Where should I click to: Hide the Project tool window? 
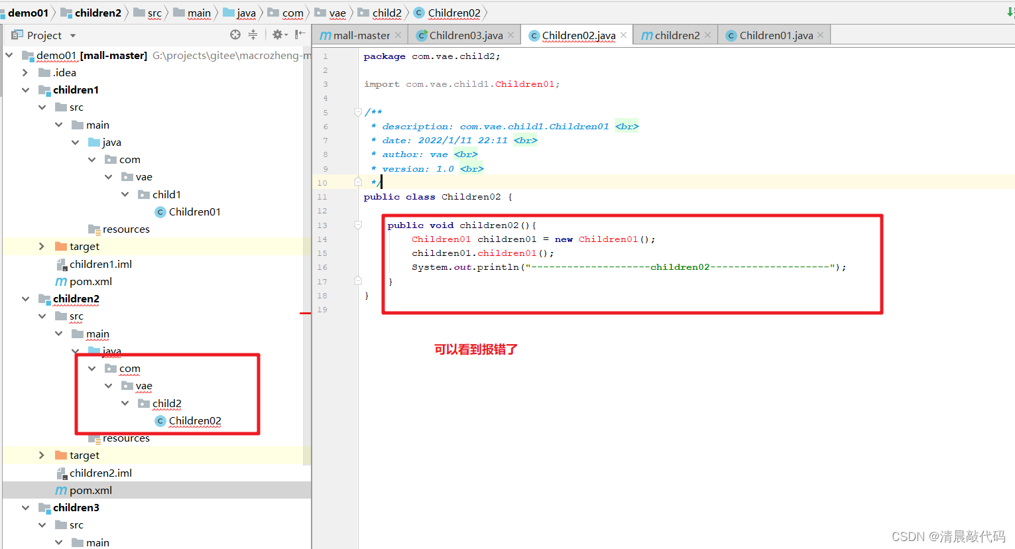[300, 34]
